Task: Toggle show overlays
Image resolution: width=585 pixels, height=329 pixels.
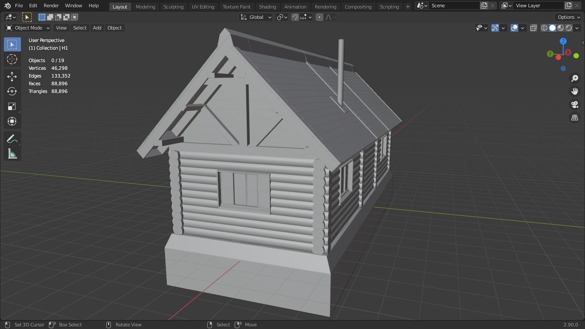Action: 514,28
